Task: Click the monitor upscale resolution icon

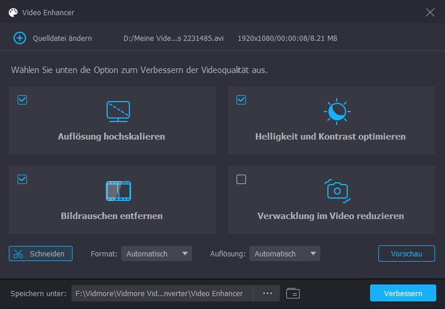Action: pyautogui.click(x=118, y=112)
